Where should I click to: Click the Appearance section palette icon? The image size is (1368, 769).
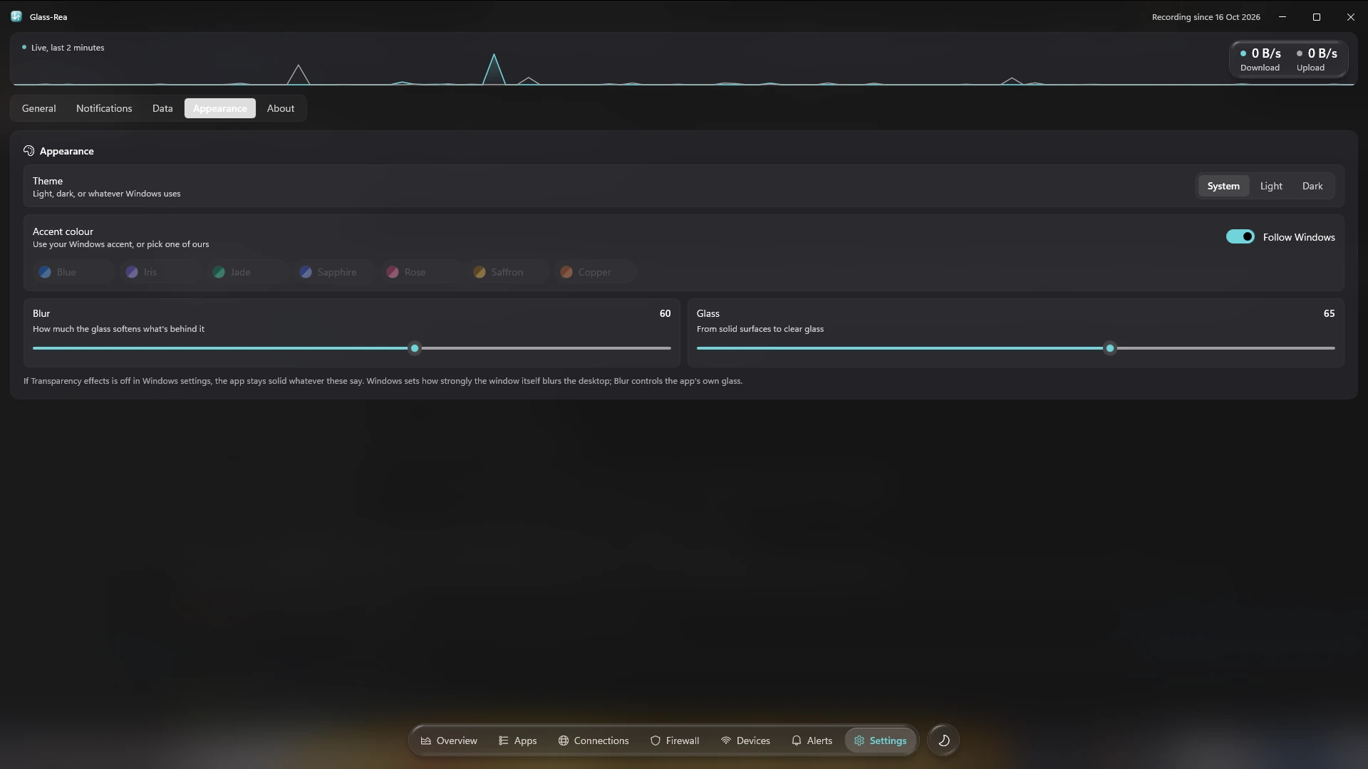[28, 151]
